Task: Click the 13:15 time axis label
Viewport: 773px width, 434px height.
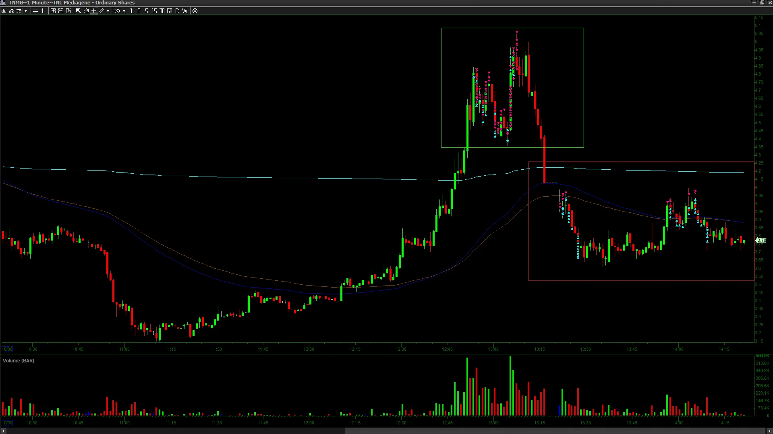Action: [539, 349]
